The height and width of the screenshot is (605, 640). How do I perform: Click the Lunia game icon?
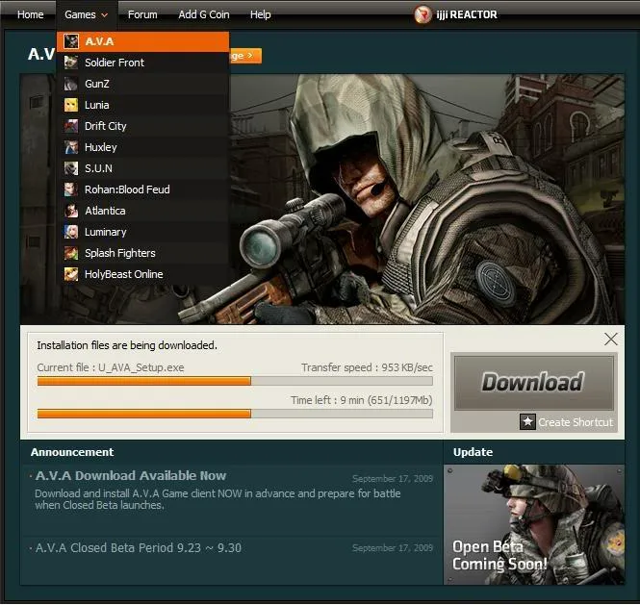click(x=71, y=105)
